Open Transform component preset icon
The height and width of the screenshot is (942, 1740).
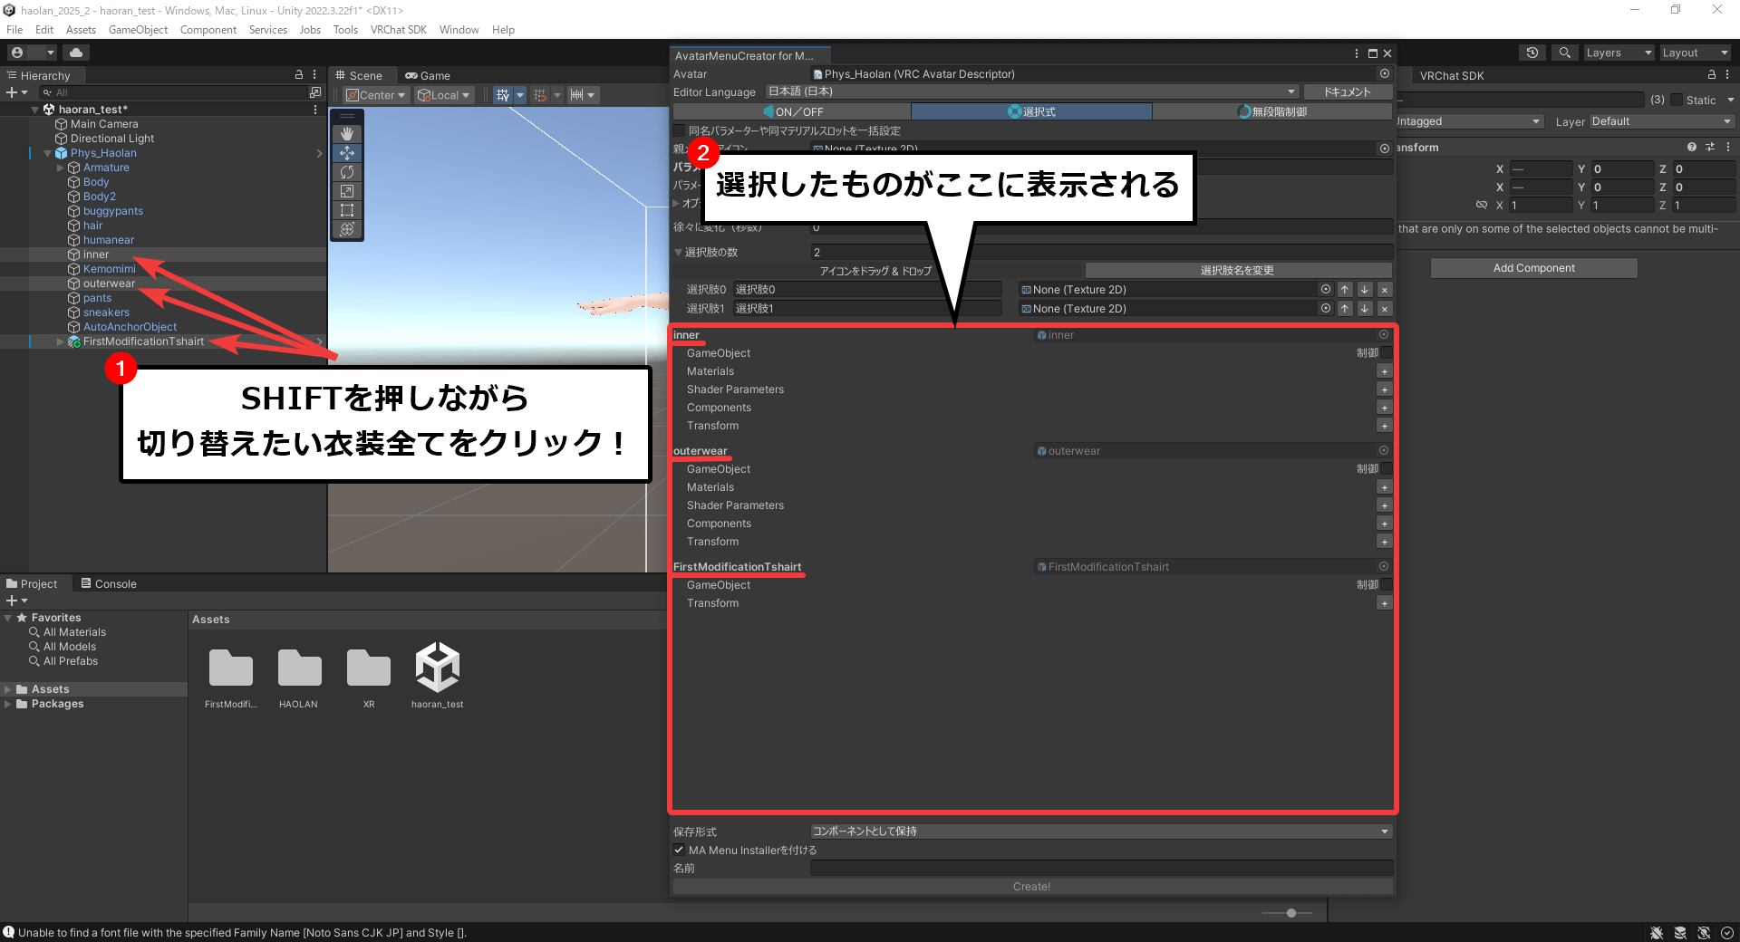pos(1710,147)
